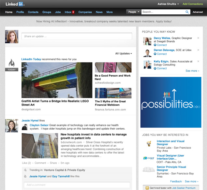Viewport: 207px width, 190px height.
Task: Open Interaction and Visual Designer job
Action: pyautogui.click(x=170, y=143)
